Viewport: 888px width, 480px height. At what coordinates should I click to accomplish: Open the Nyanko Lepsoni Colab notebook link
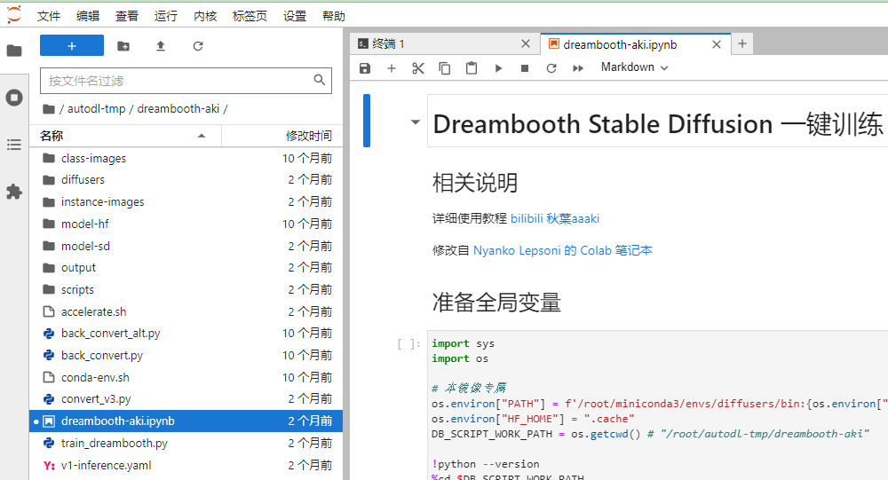tap(563, 250)
